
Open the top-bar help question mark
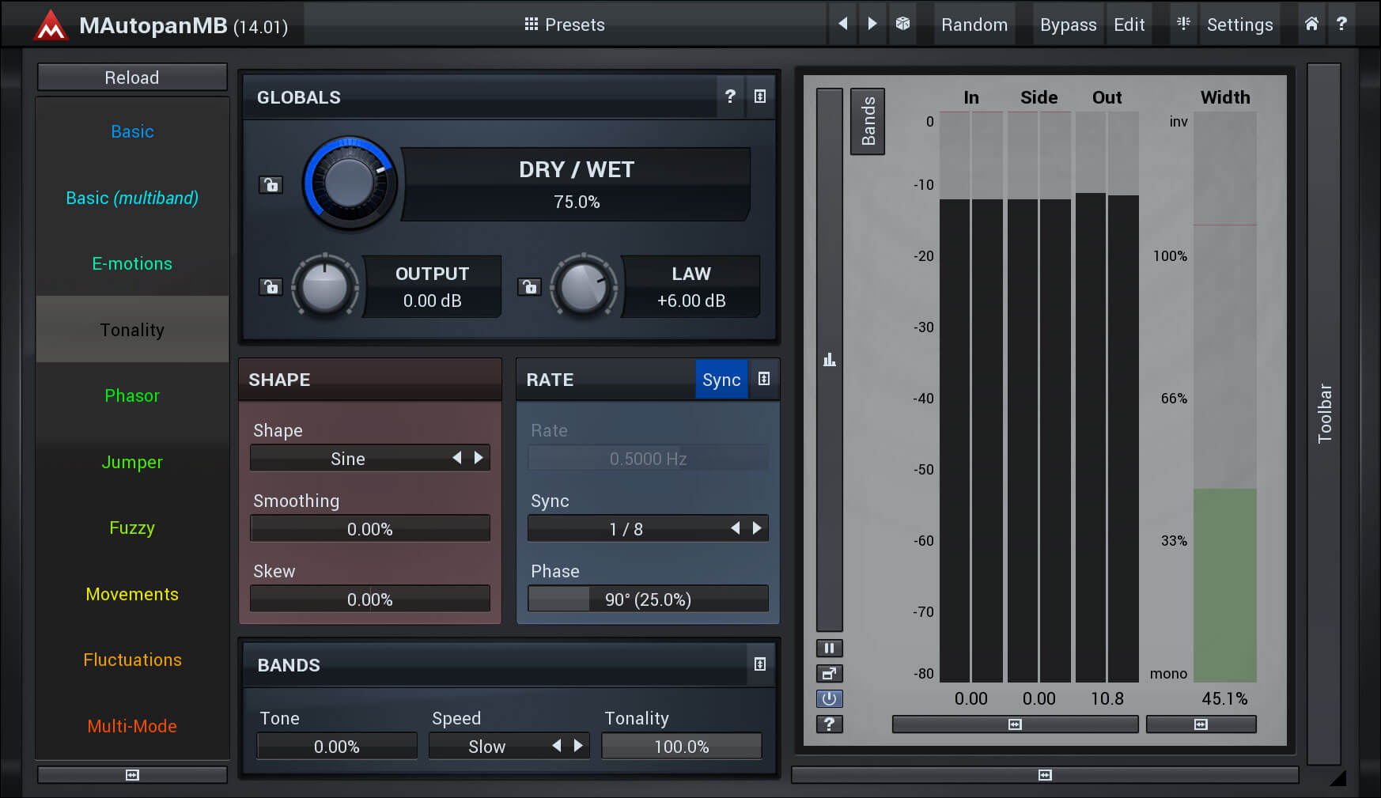pos(1341,24)
